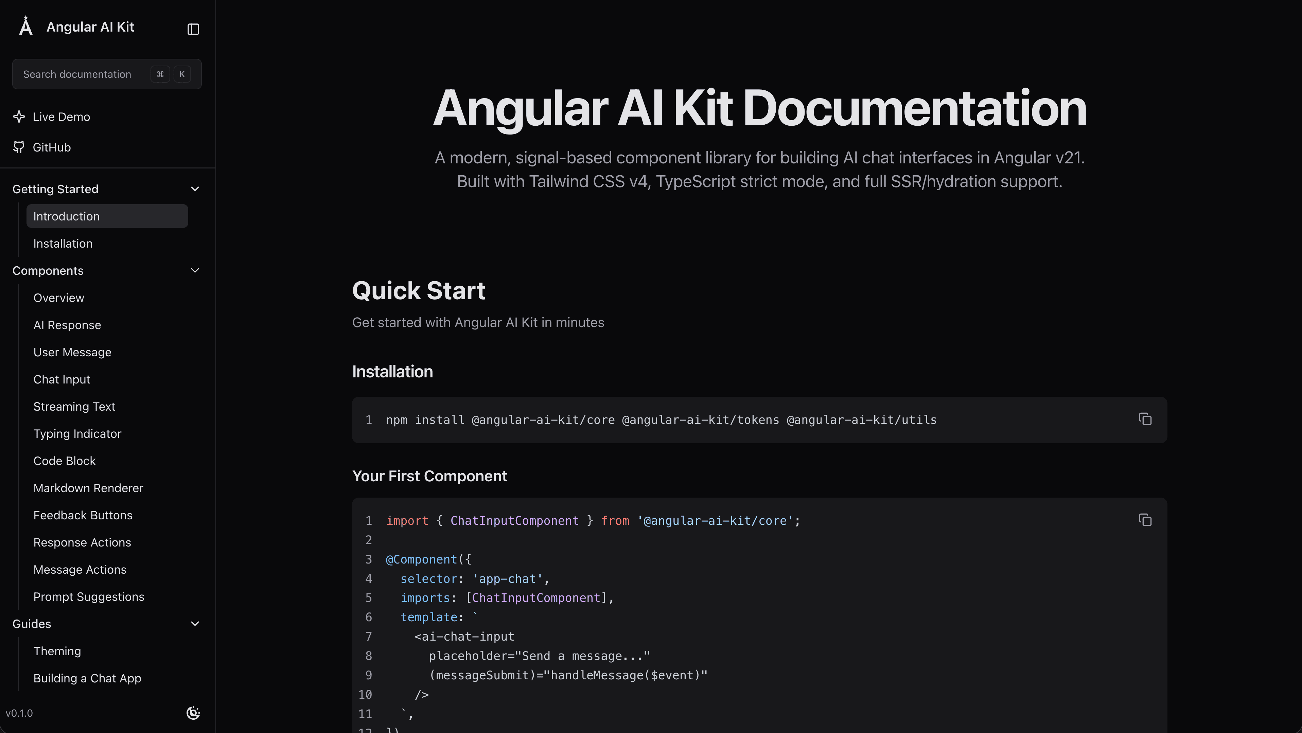The height and width of the screenshot is (733, 1302).
Task: Collapse the sidebar using the panel icon
Action: point(193,29)
